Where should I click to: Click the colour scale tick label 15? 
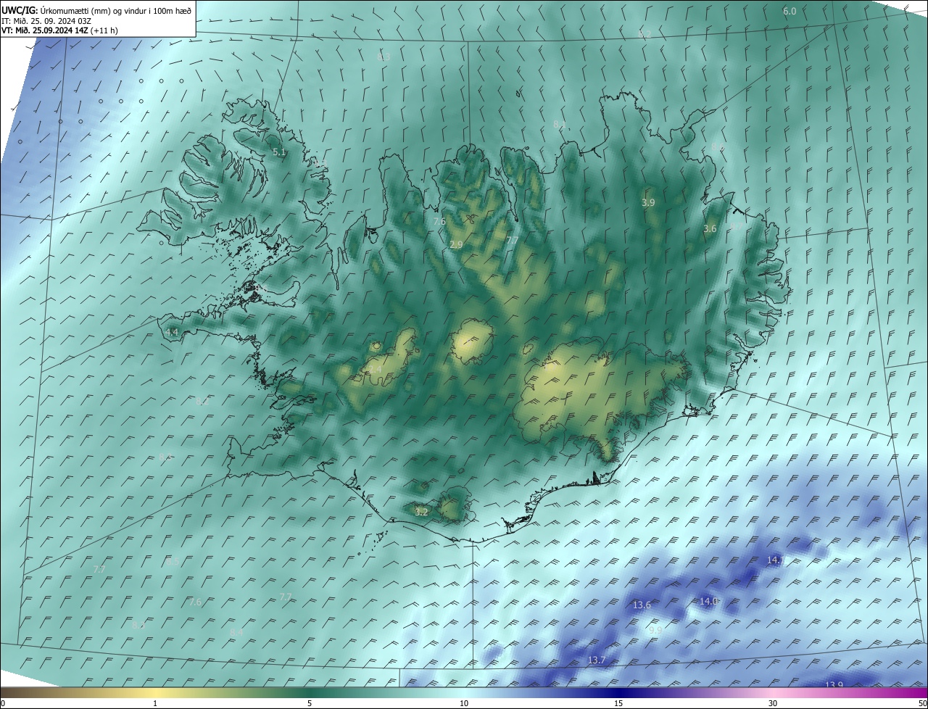(x=618, y=703)
